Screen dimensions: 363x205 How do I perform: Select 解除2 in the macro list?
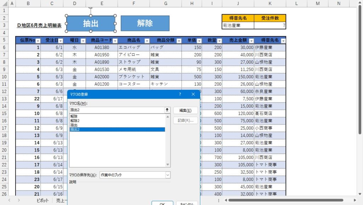pos(75,121)
